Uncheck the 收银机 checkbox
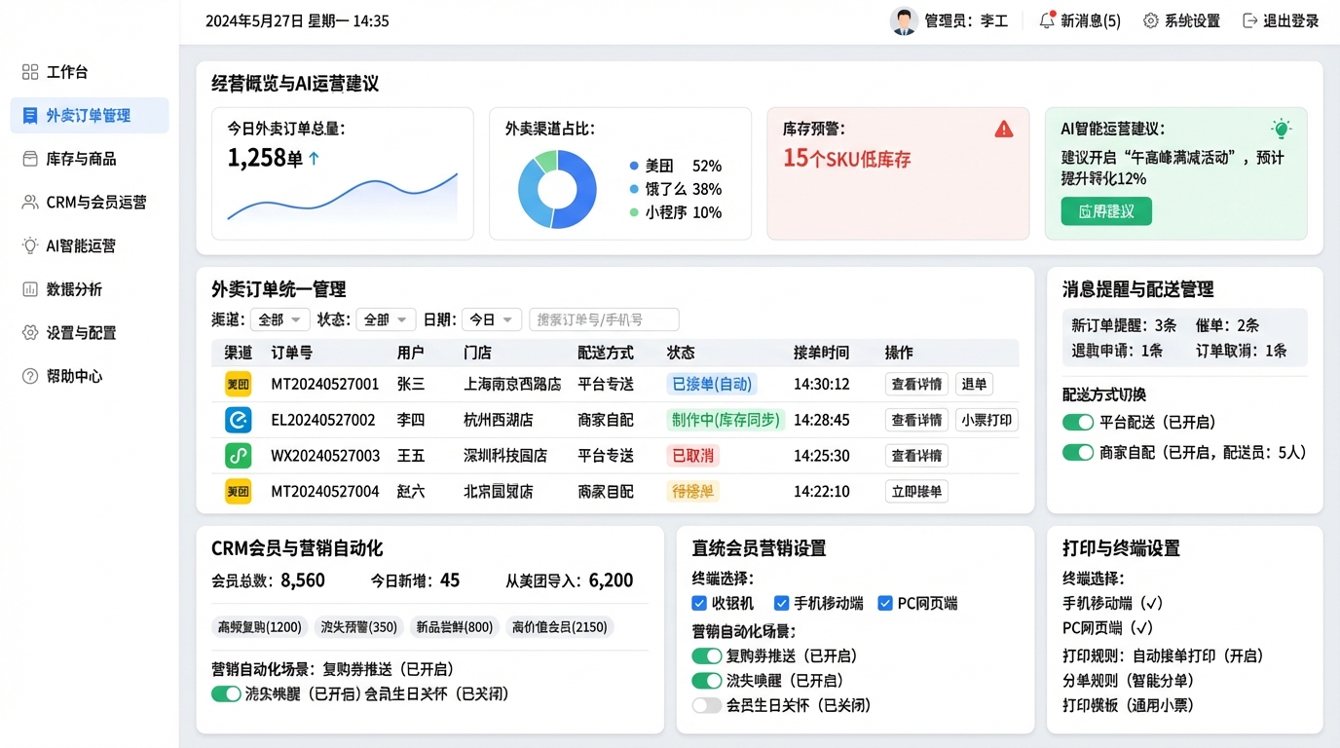The width and height of the screenshot is (1340, 748). [x=699, y=603]
